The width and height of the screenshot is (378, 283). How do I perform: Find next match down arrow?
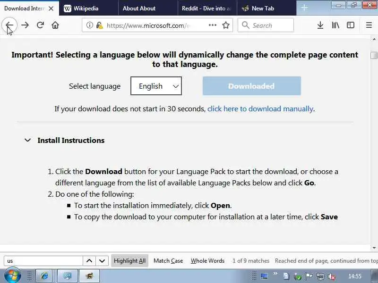coord(102,261)
